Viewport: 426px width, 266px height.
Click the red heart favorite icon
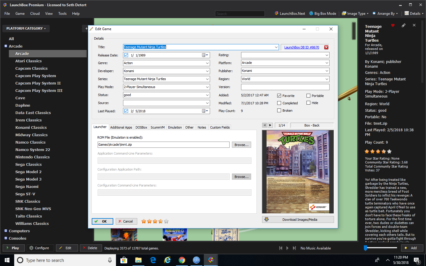click(x=393, y=25)
